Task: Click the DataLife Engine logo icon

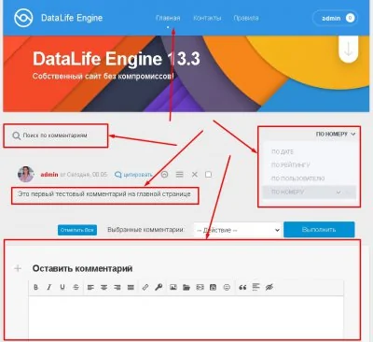Action: coord(23,18)
